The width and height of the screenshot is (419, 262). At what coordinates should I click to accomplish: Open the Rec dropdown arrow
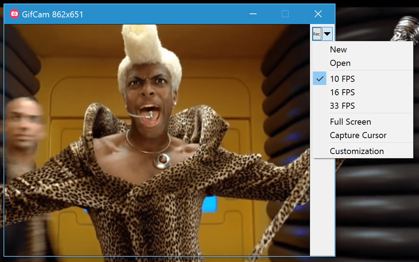pyautogui.click(x=327, y=34)
